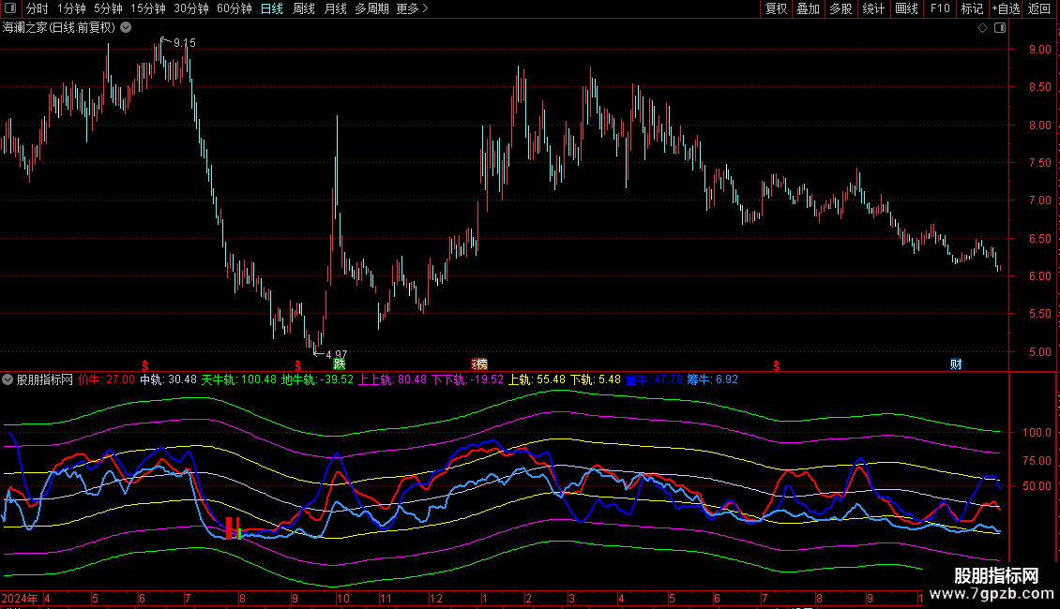Toggle the left sidebar panel icon
This screenshot has height=609, width=1060.
coord(10,9)
